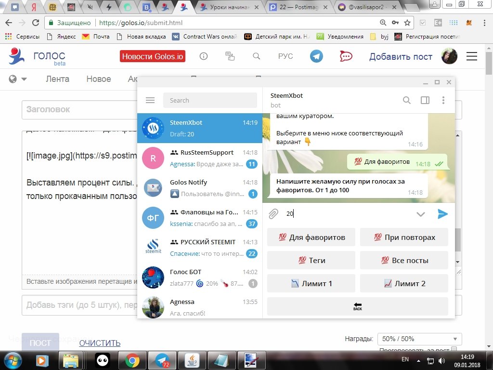The width and height of the screenshot is (493, 370).
Task: Toggle the Telegram chat info side panel
Action: [425, 100]
